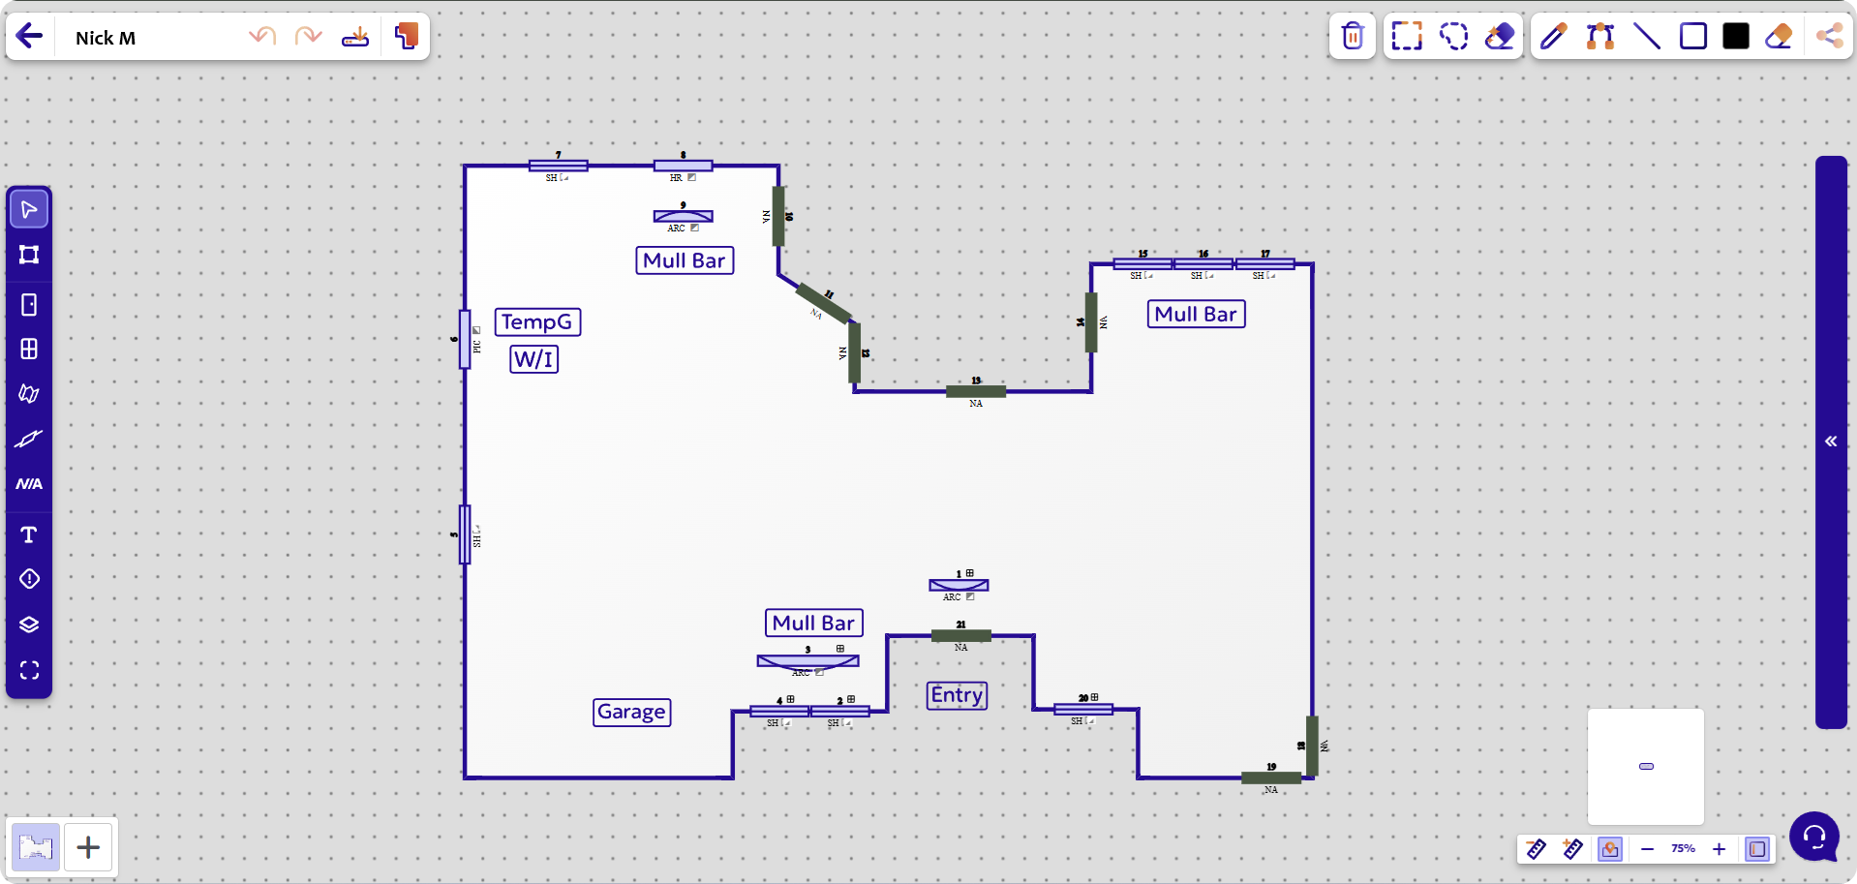Screen dimensions: 1857x884
Task: Open the black color swatch
Action: [1736, 37]
